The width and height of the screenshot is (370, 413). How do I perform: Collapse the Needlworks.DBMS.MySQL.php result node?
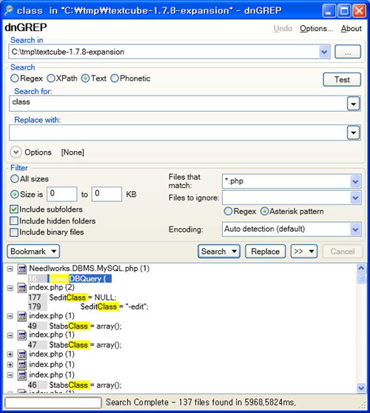click(10, 269)
